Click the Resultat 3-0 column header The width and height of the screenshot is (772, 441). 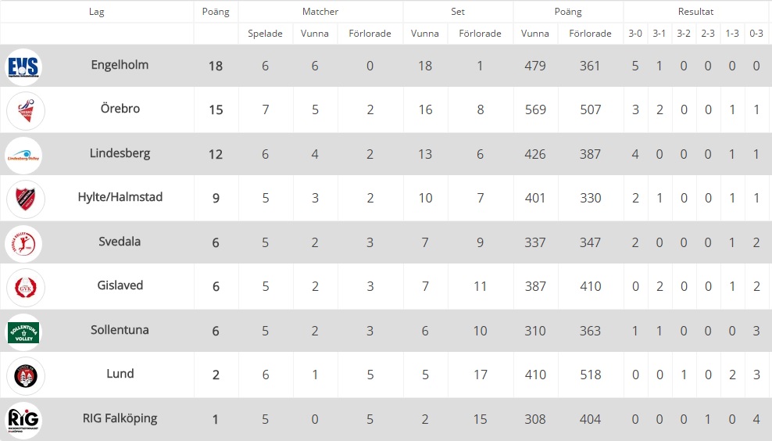tap(635, 34)
